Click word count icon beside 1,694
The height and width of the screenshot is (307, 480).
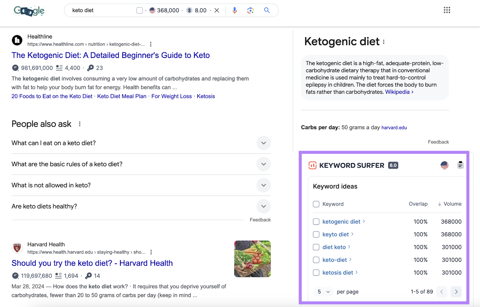(x=58, y=275)
